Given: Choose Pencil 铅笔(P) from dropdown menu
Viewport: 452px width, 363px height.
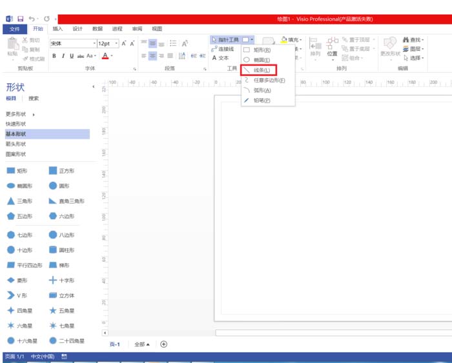Looking at the screenshot, I should coord(268,101).
